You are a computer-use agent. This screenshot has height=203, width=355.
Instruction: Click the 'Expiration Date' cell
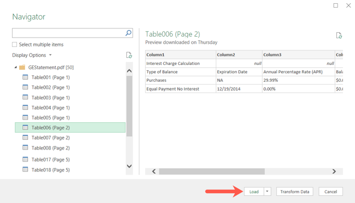click(x=239, y=71)
